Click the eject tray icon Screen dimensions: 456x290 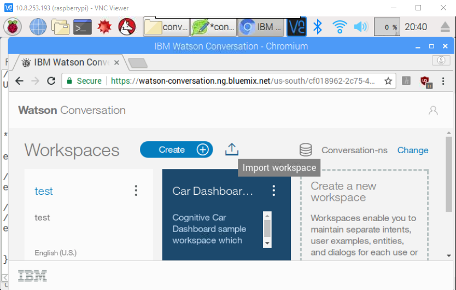coord(445,27)
